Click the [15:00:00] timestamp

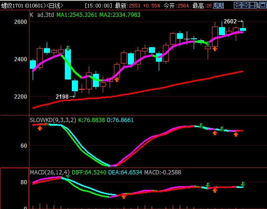(x=98, y=6)
